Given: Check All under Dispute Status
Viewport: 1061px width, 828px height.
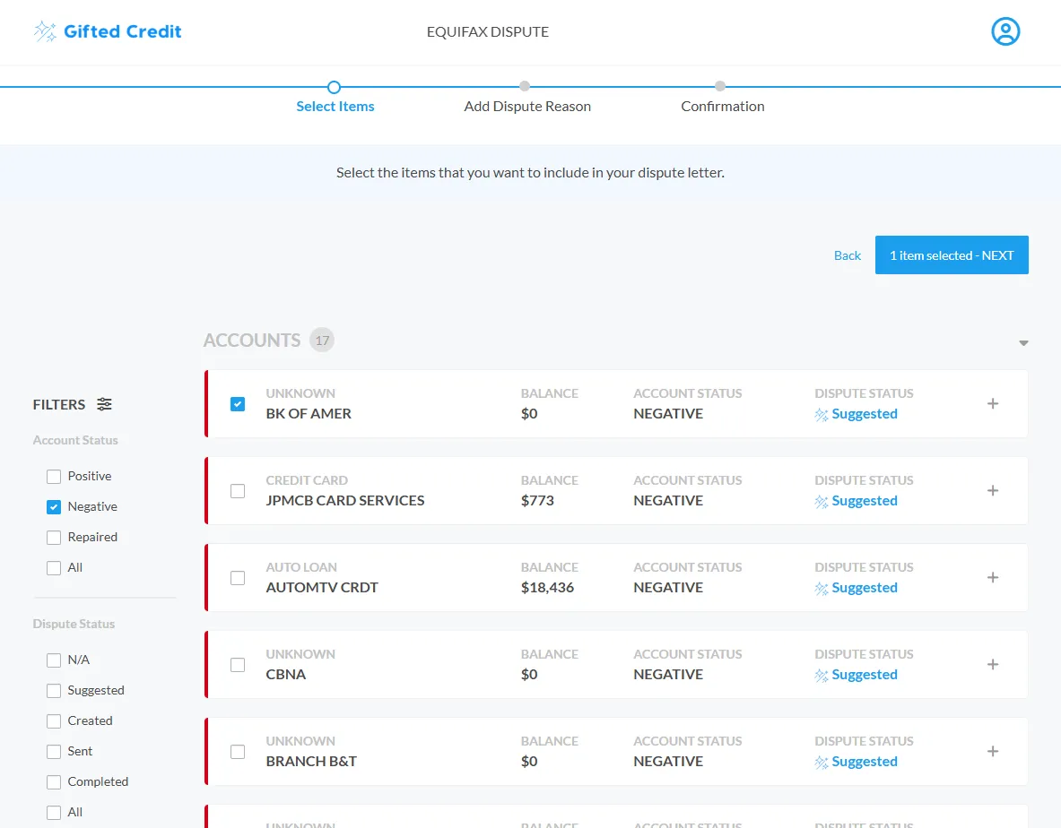Looking at the screenshot, I should click(x=54, y=813).
